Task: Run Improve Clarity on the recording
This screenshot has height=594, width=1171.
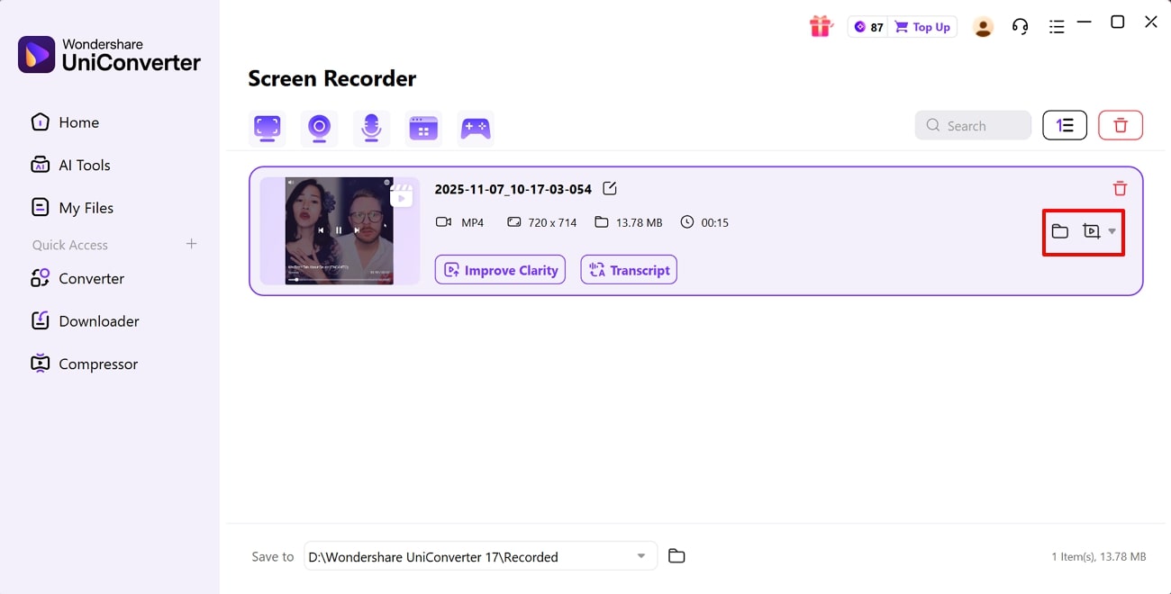Action: click(500, 269)
